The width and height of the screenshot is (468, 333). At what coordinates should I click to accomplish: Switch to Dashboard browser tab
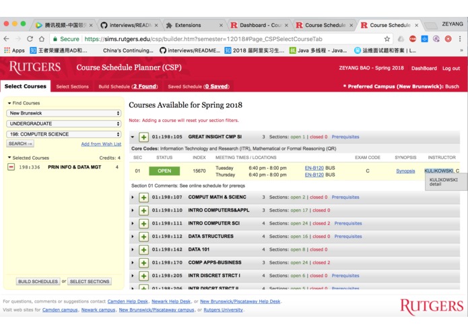click(259, 26)
